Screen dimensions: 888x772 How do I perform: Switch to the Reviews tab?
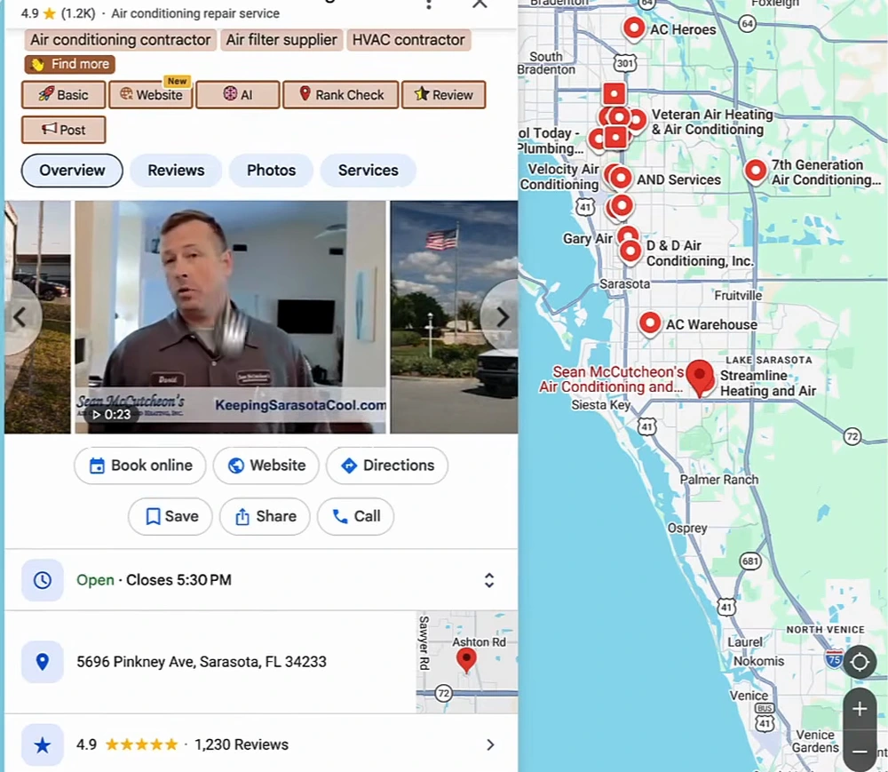click(x=176, y=171)
